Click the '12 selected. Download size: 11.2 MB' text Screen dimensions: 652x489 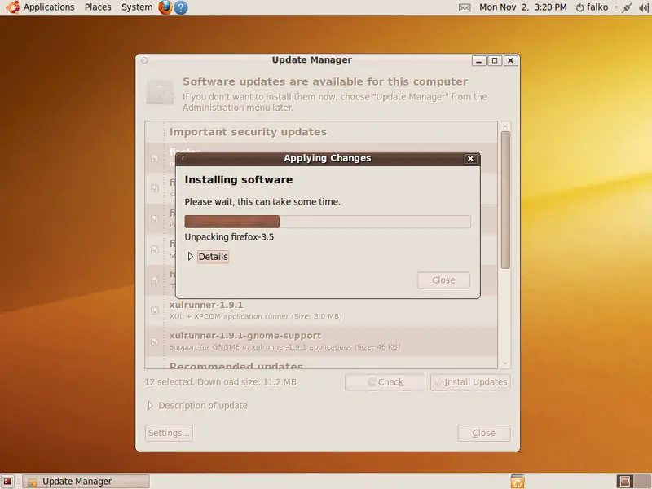click(220, 382)
